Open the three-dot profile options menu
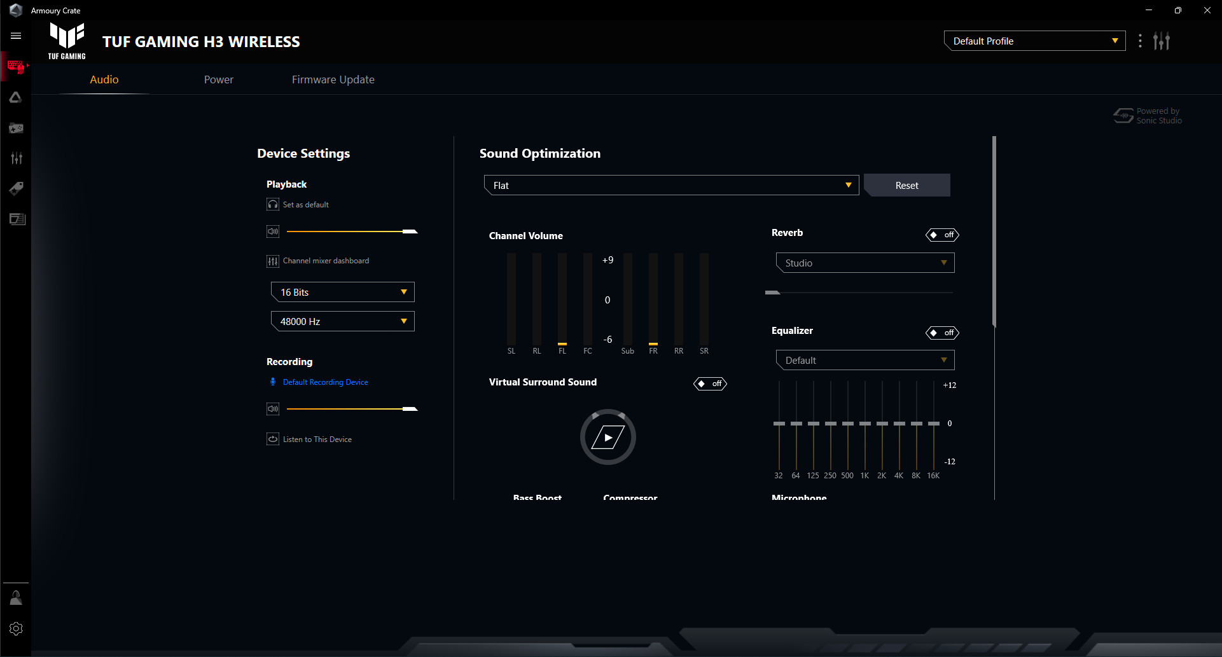This screenshot has height=657, width=1222. pyautogui.click(x=1140, y=41)
